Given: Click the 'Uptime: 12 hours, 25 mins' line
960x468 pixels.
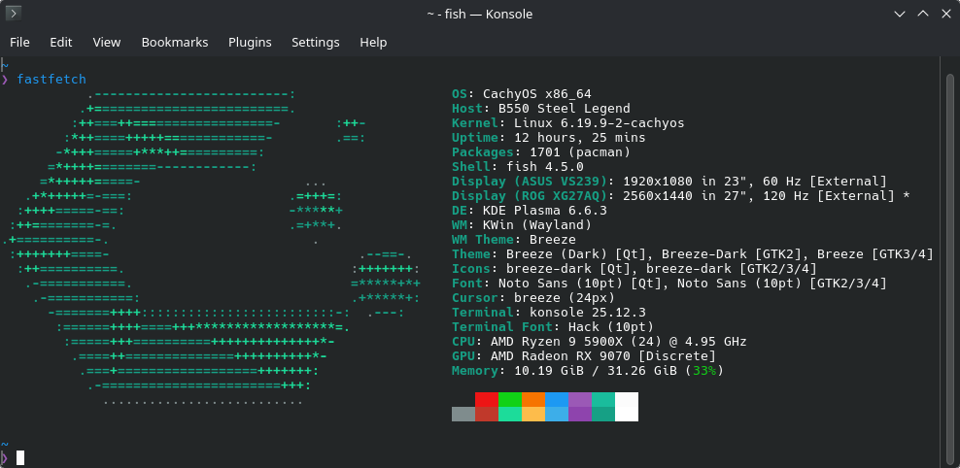Looking at the screenshot, I should 549,138.
